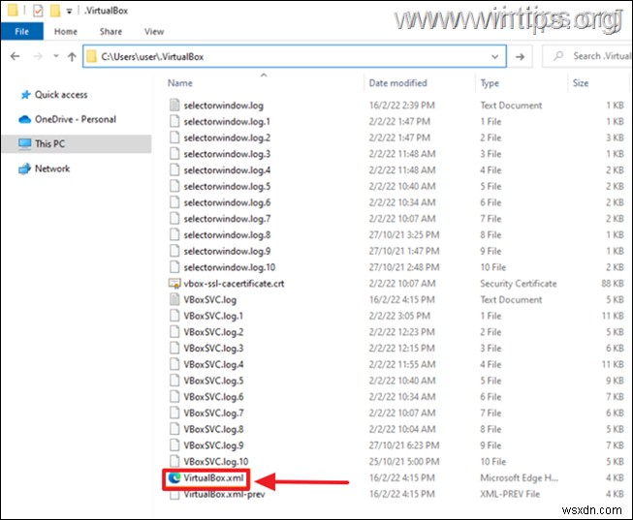
Task: Click the new folder quick access icon
Action: (55, 11)
